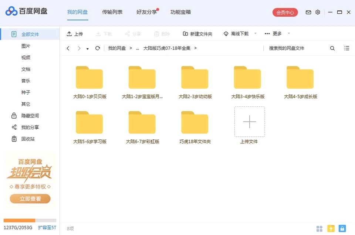
Task: Expand the 更多 dropdown arrow
Action: (x=289, y=34)
